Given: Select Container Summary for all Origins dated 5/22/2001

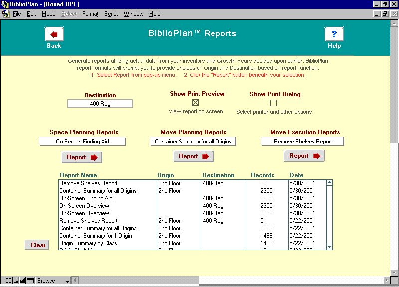Looking at the screenshot, I should [x=193, y=228].
